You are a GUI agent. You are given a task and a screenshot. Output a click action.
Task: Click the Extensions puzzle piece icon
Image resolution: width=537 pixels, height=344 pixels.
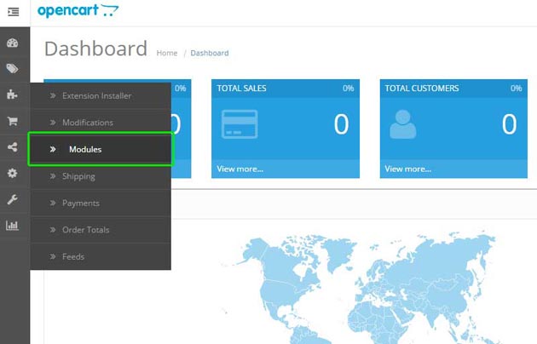[x=13, y=95]
